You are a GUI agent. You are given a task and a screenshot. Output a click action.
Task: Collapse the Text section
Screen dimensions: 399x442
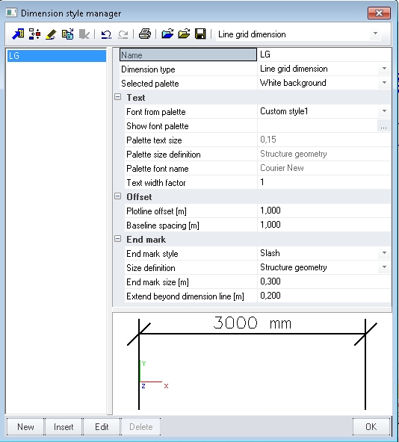tap(117, 97)
